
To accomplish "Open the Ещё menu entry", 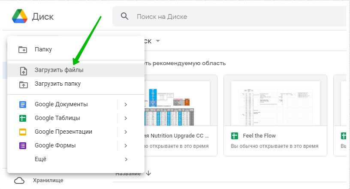I will click(x=76, y=159).
